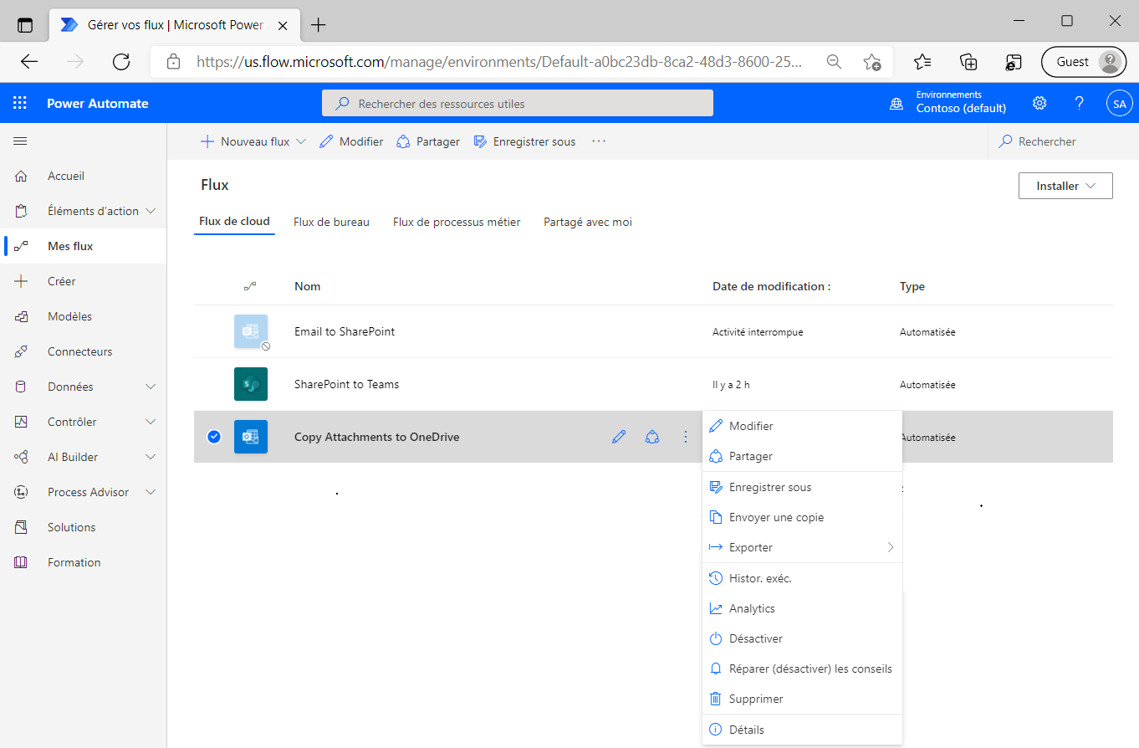1139x748 pixels.
Task: Open Connecteurs in the sidebar
Action: point(80,351)
